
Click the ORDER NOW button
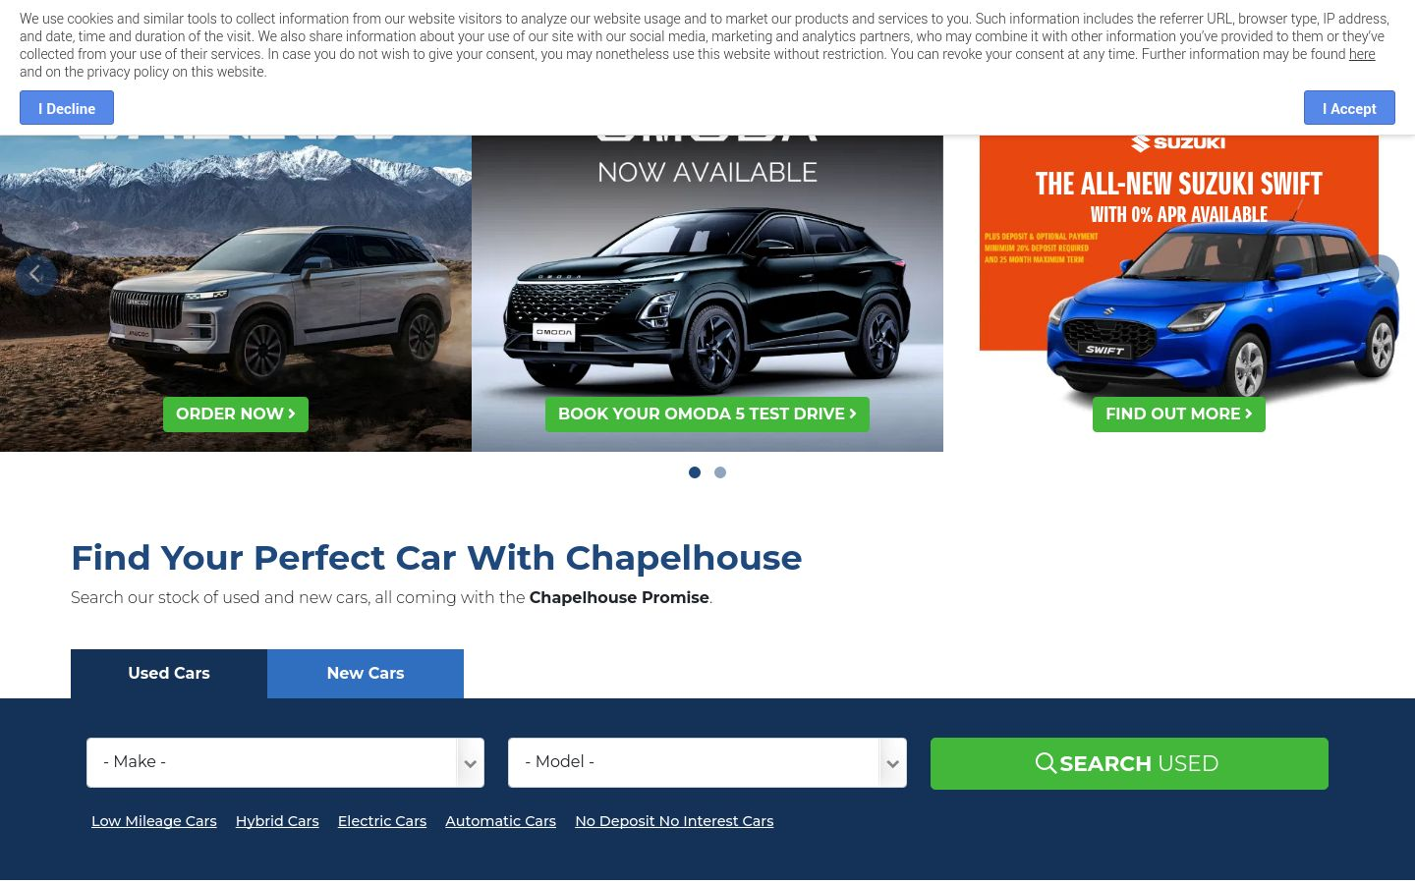click(x=236, y=414)
